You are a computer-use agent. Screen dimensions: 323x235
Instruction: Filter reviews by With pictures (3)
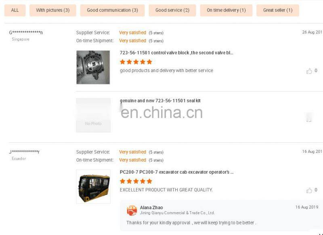[x=53, y=10]
